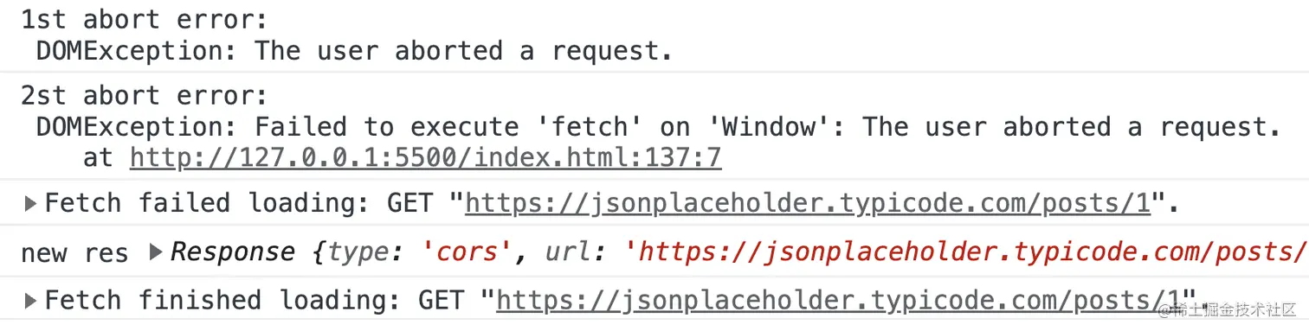Image resolution: width=1309 pixels, height=331 pixels.
Task: Expand the Response object disclosure triangle
Action: coord(156,252)
